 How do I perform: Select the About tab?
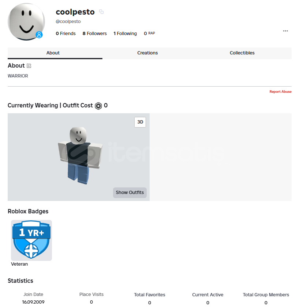point(53,53)
